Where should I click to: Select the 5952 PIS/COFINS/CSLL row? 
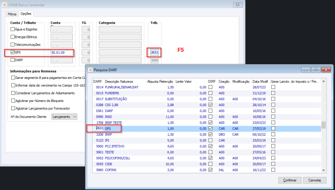pyautogui.click(x=206, y=158)
